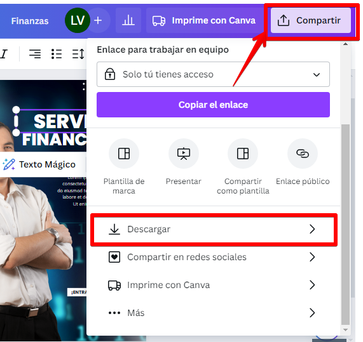This screenshot has height=342, width=363.
Task: Open the Más options entry
Action: 213,313
